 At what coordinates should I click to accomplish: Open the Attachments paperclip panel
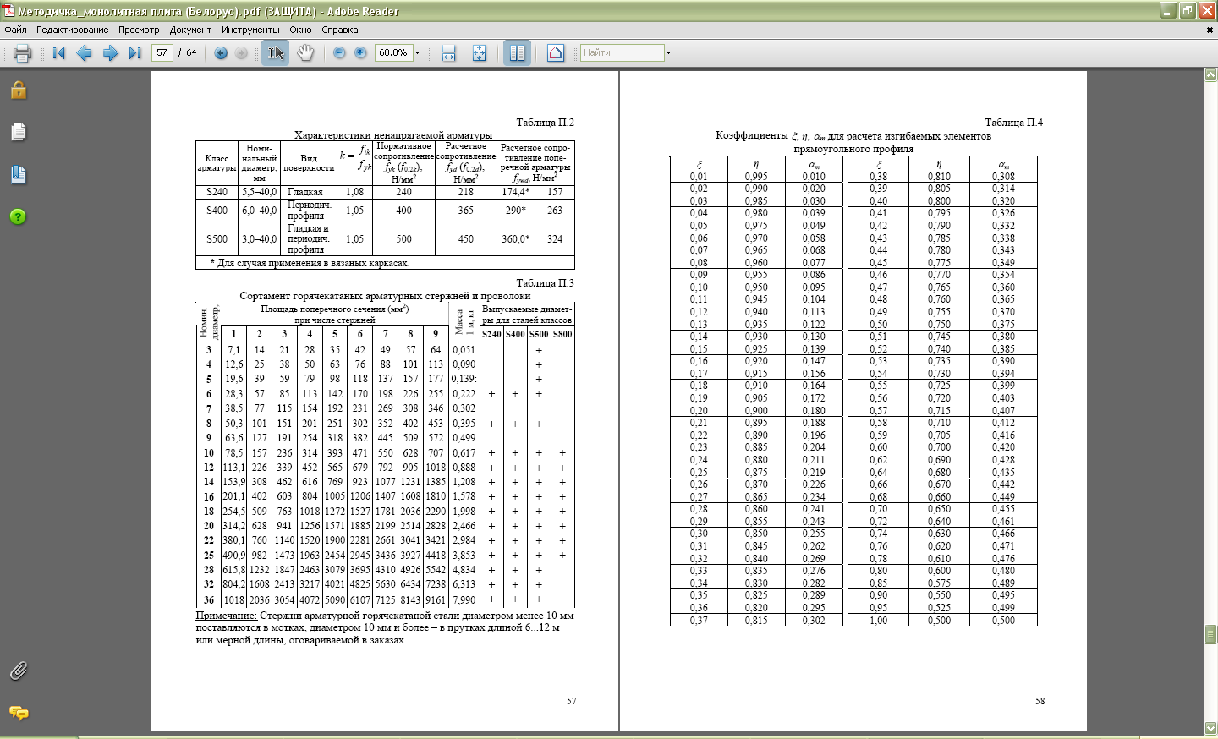(19, 671)
